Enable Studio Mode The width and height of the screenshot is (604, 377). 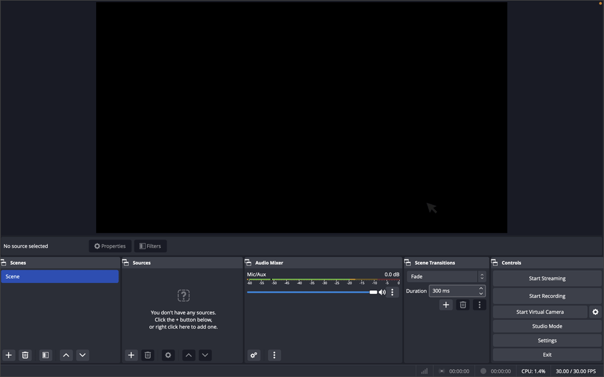pos(547,326)
